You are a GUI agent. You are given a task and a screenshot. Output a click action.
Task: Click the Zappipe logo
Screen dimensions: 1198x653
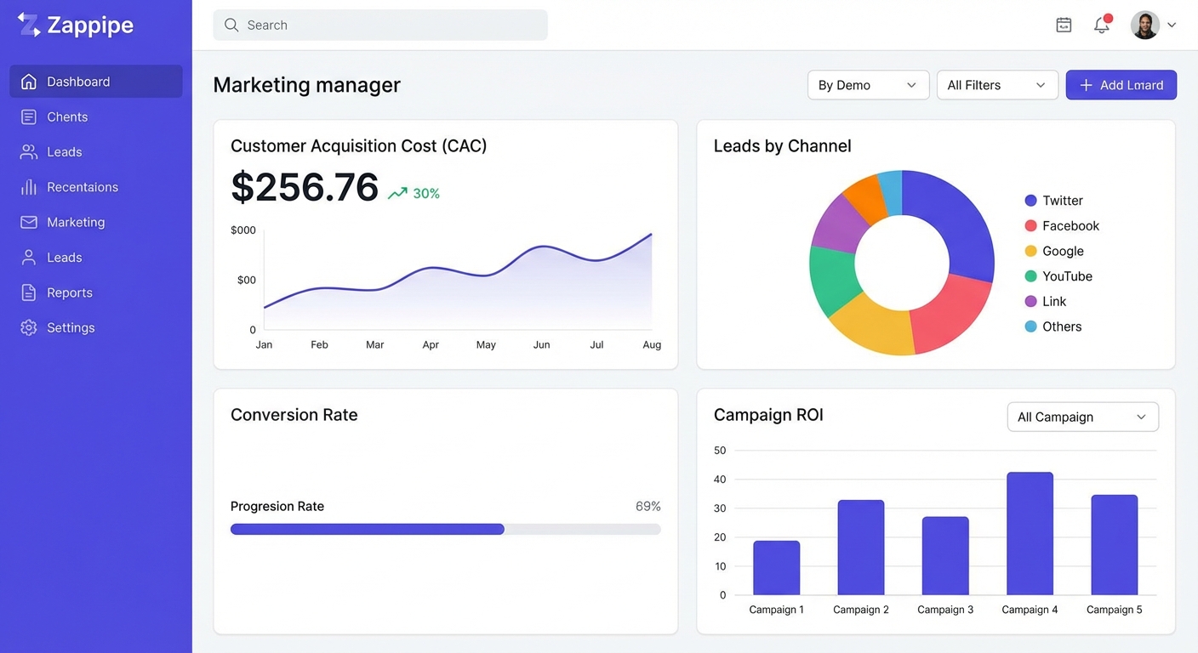pos(75,25)
